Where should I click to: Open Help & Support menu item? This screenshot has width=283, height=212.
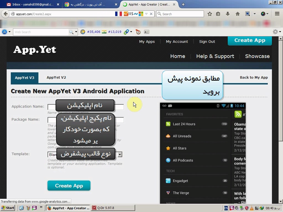pos(215,56)
